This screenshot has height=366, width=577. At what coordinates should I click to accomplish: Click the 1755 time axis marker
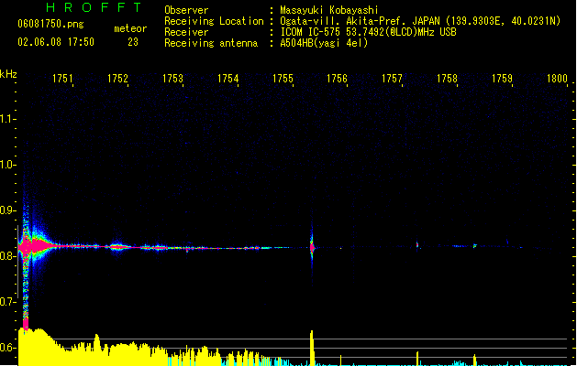(283, 79)
